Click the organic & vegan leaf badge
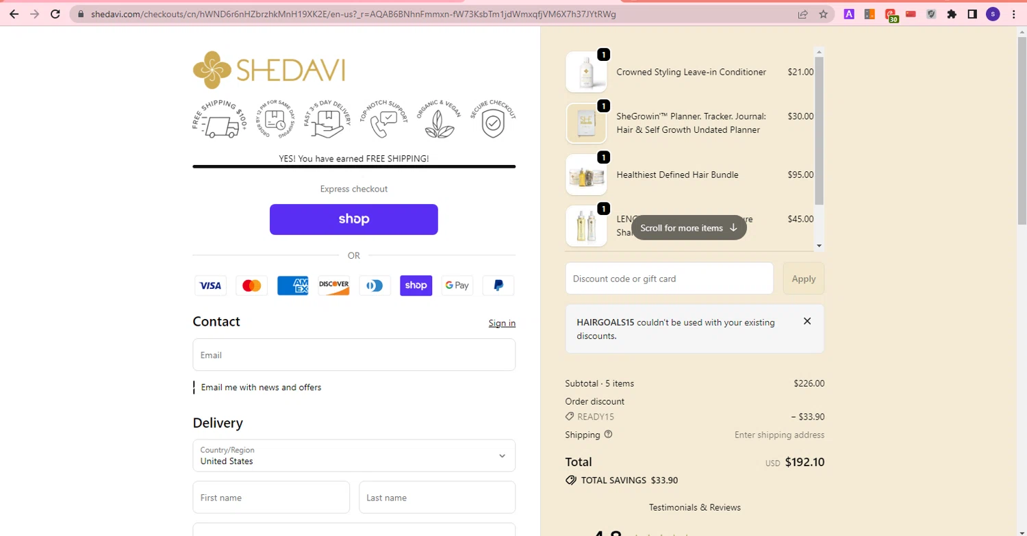This screenshot has width=1027, height=536. click(438, 120)
